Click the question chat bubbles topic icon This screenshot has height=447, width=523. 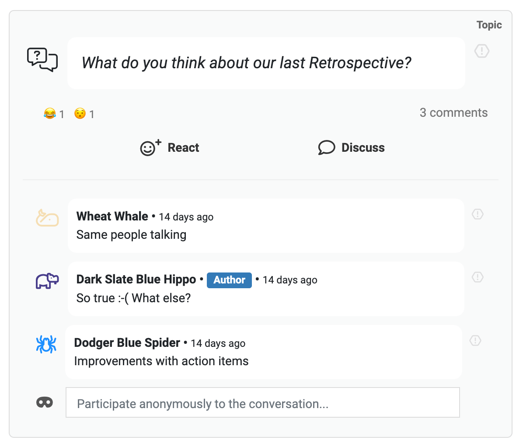click(42, 59)
